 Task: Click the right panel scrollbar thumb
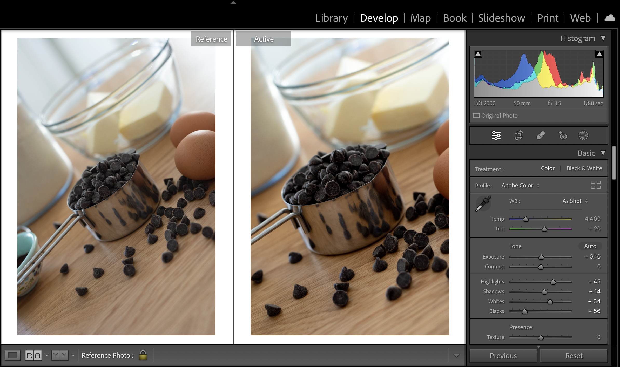pyautogui.click(x=614, y=163)
